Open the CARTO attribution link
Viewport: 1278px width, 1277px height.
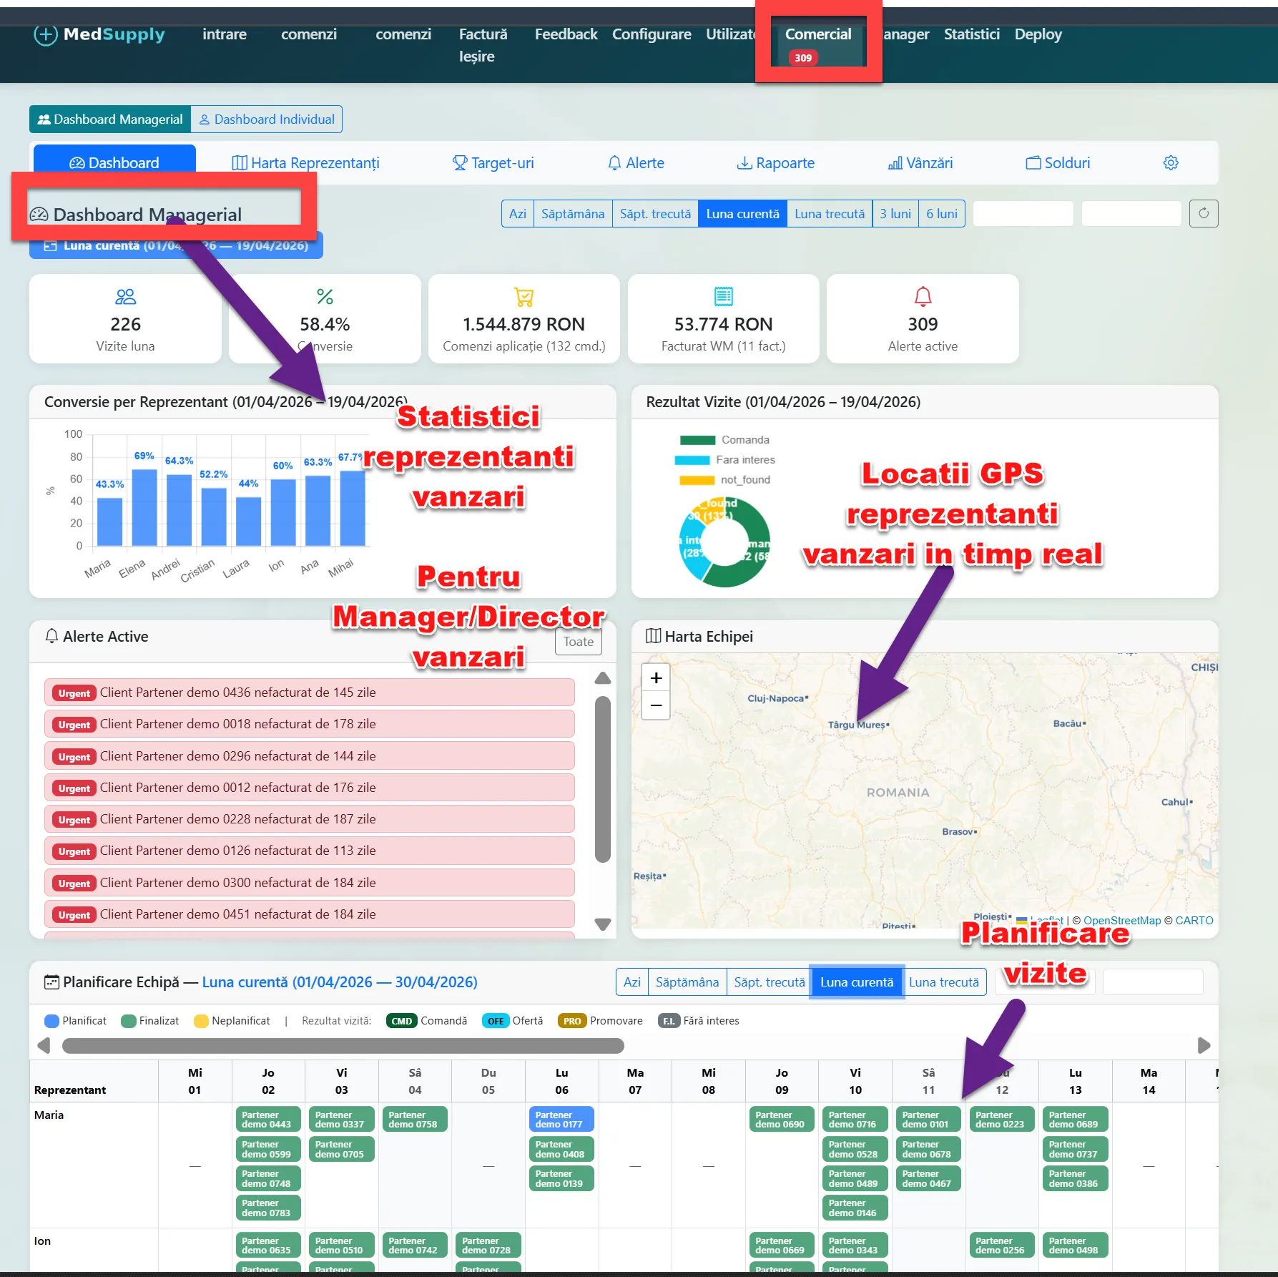1194,921
